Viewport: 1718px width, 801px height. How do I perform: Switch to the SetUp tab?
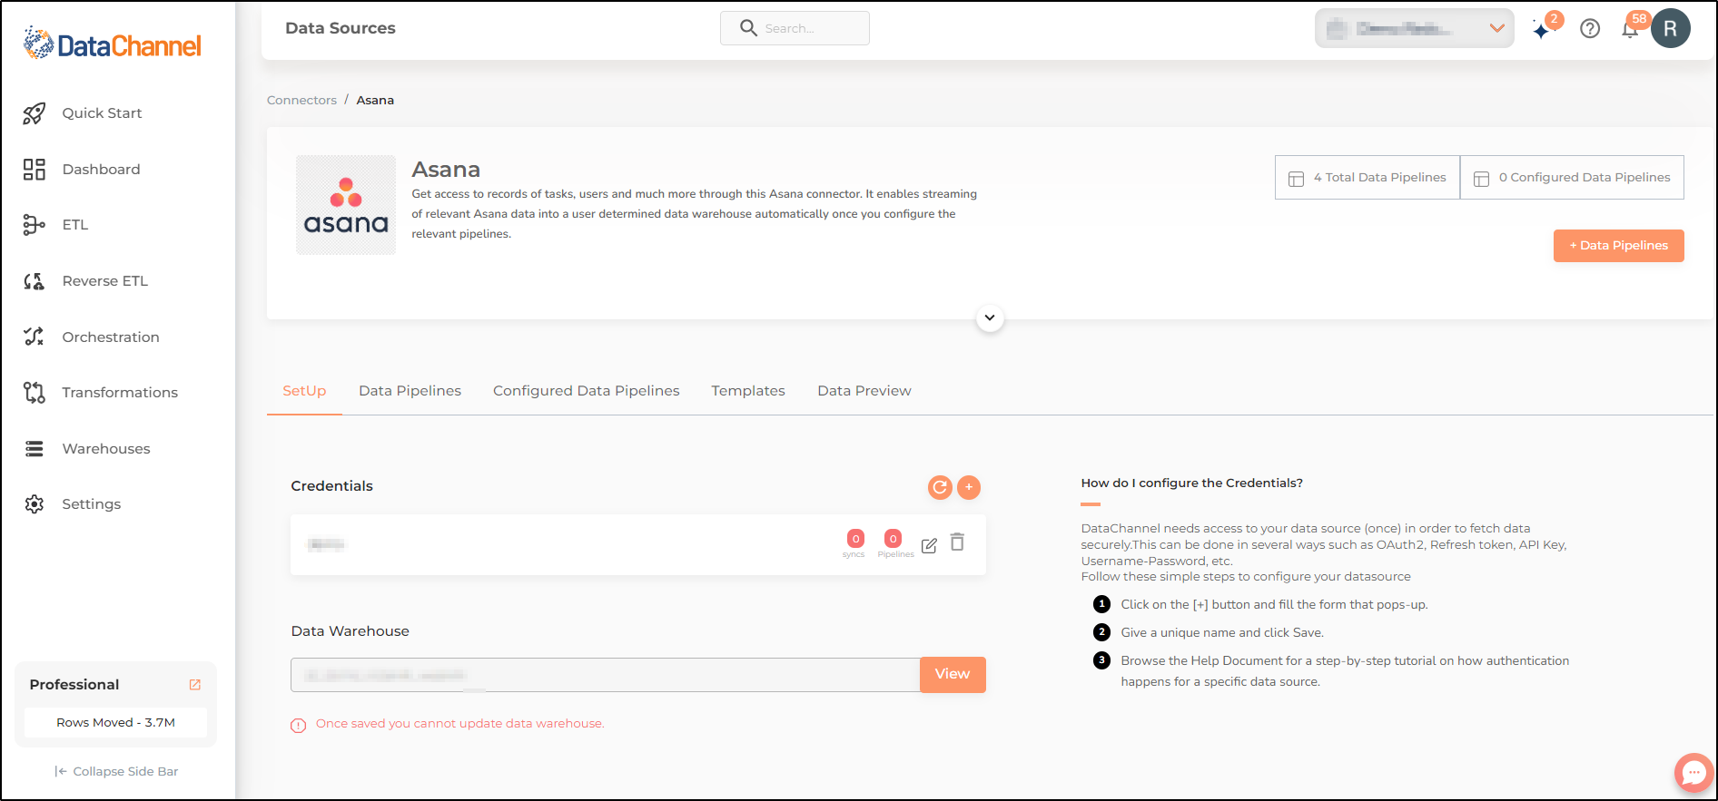click(x=304, y=391)
